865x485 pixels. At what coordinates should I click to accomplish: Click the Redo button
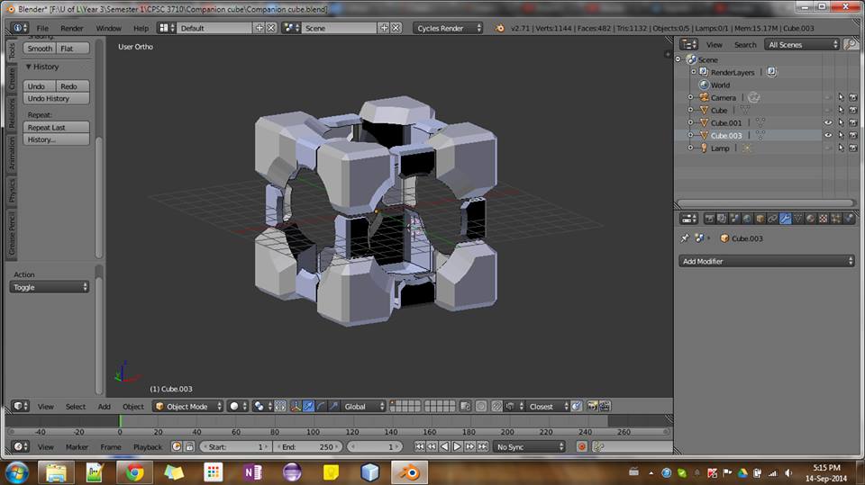point(73,86)
